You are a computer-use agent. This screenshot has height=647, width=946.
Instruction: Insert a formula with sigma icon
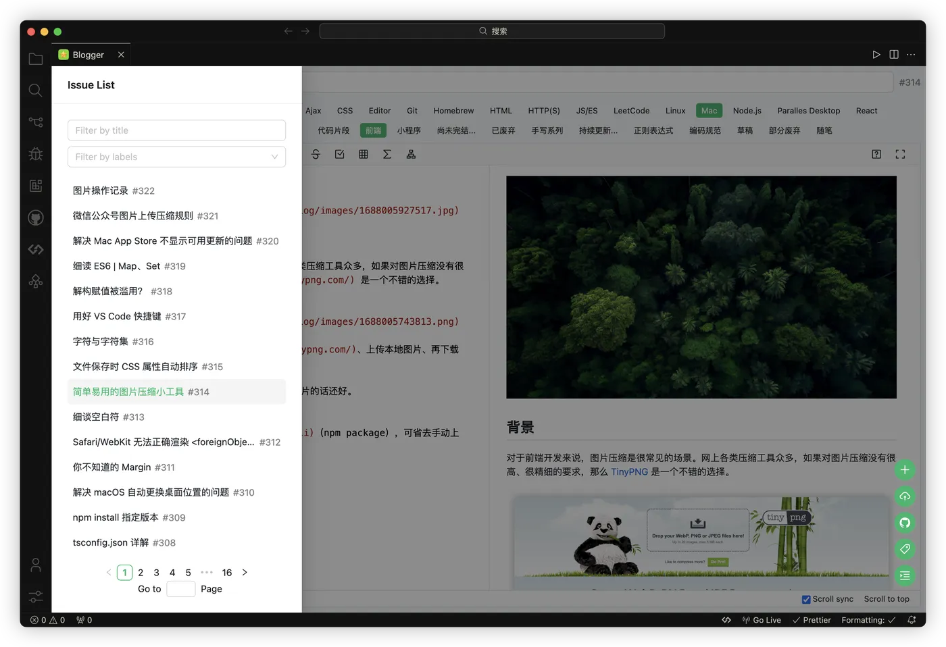(x=387, y=155)
